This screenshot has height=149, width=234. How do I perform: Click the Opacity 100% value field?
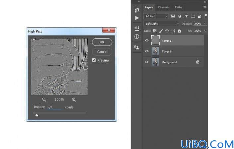[x=197, y=24]
